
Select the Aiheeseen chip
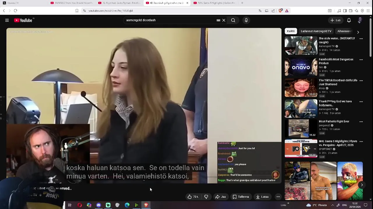(x=344, y=31)
